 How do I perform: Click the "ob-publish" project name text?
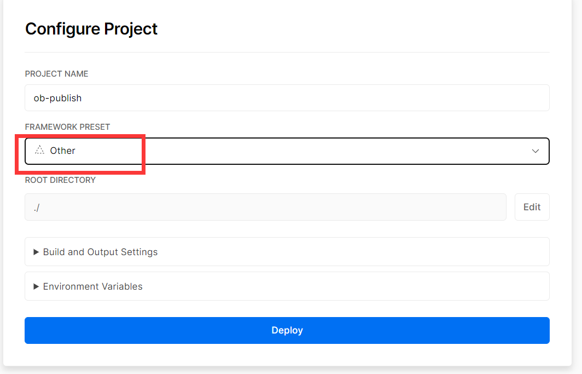pos(57,98)
